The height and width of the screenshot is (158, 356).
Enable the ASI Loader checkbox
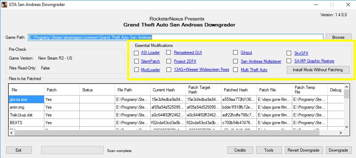click(x=136, y=53)
